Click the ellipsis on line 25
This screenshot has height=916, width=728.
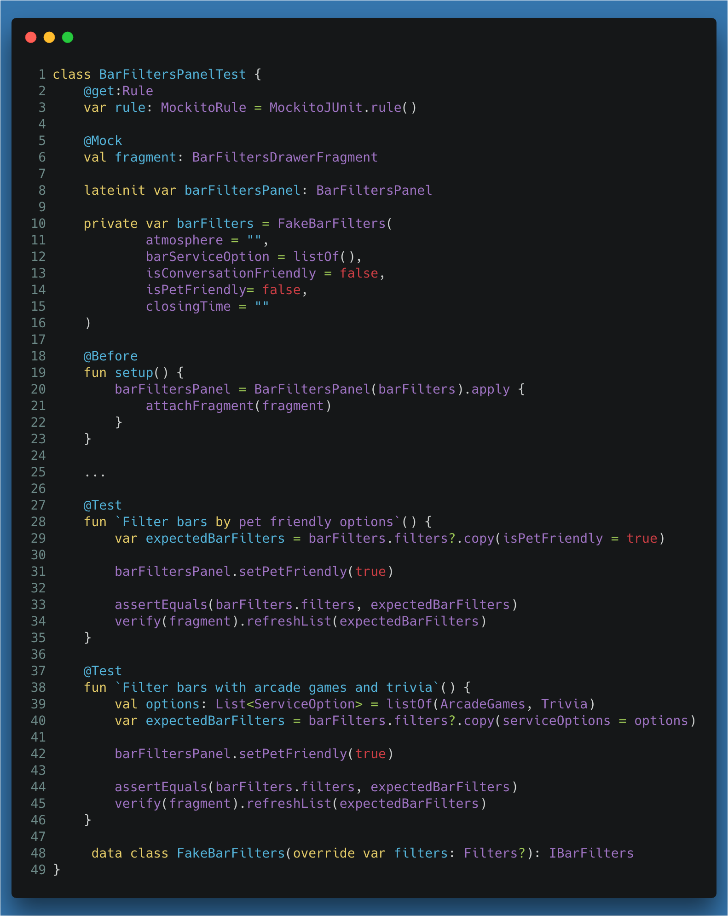(x=95, y=474)
